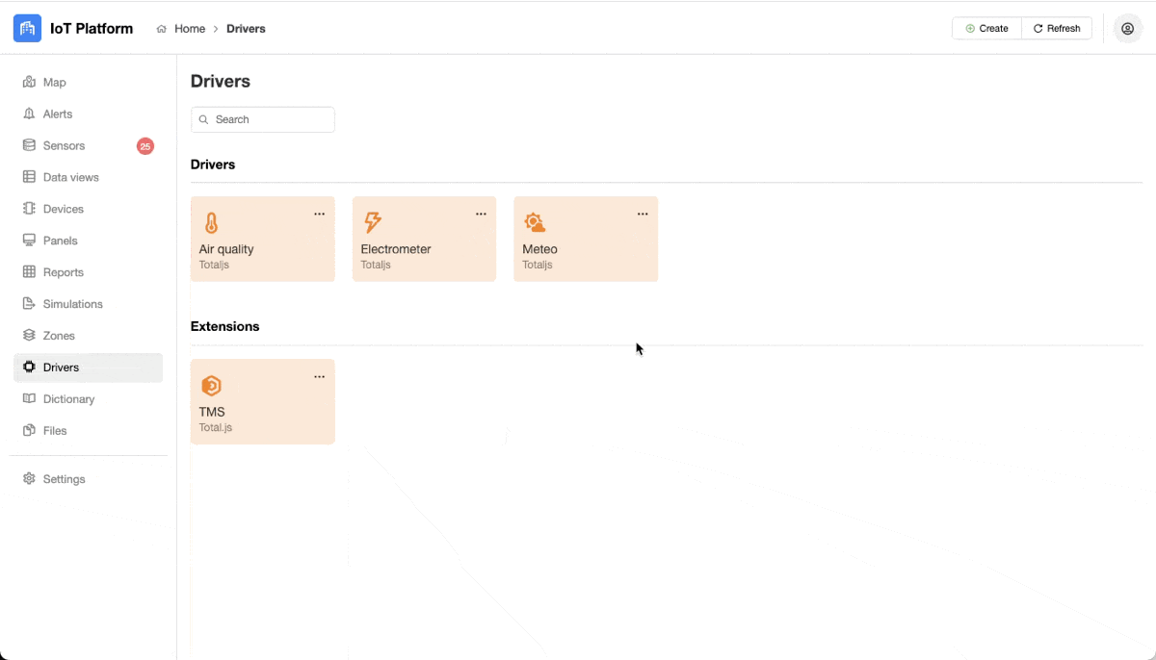Open the user profile avatar icon
This screenshot has height=660, width=1156.
pos(1127,29)
